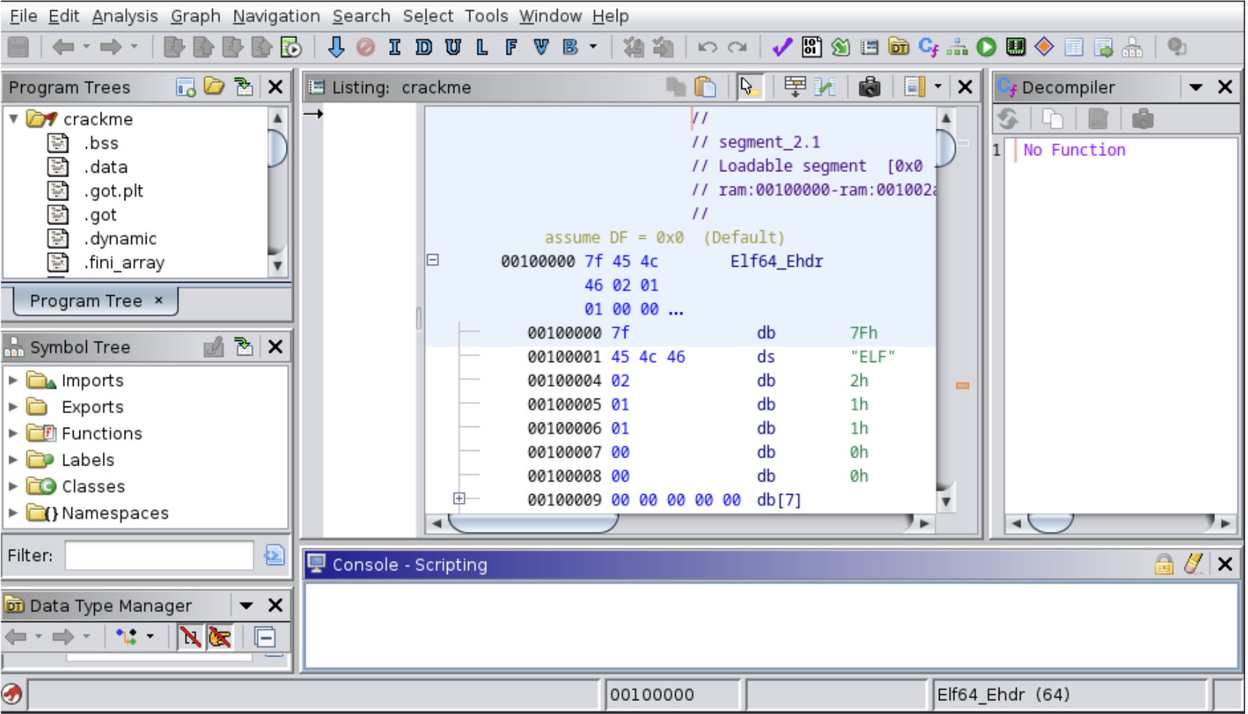Screen dimensions: 1248x714
Task: Open the Analysis menu
Action: pyautogui.click(x=125, y=16)
